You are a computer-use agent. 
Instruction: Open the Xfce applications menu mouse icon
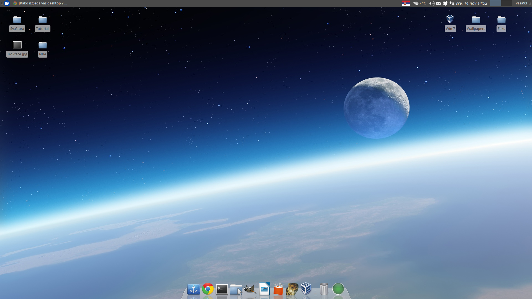7,3
